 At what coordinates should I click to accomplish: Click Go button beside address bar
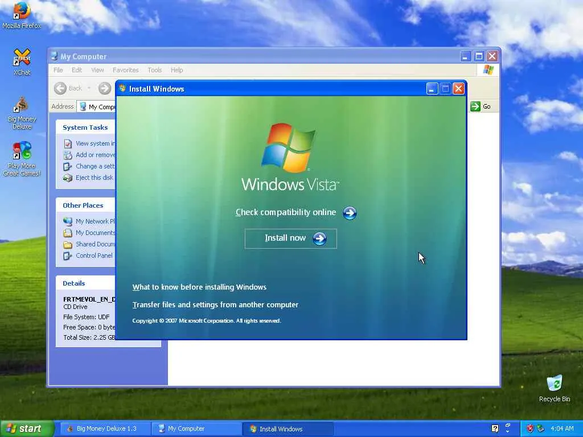[x=481, y=106]
